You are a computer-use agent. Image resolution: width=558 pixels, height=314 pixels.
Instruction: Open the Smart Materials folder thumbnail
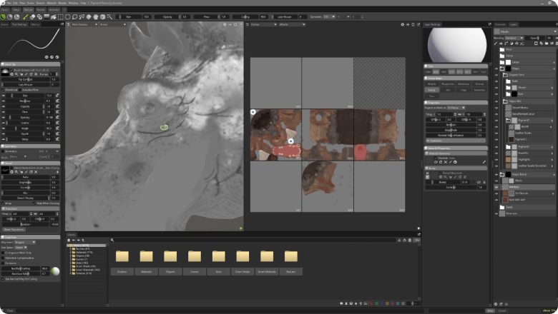click(x=267, y=256)
